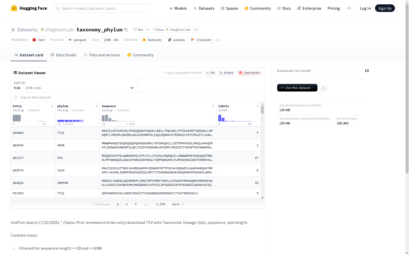Click the table scroll down arrow
The image size is (409, 255).
262,198
